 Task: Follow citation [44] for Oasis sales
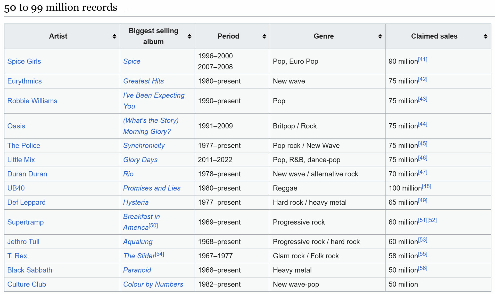[423, 124]
